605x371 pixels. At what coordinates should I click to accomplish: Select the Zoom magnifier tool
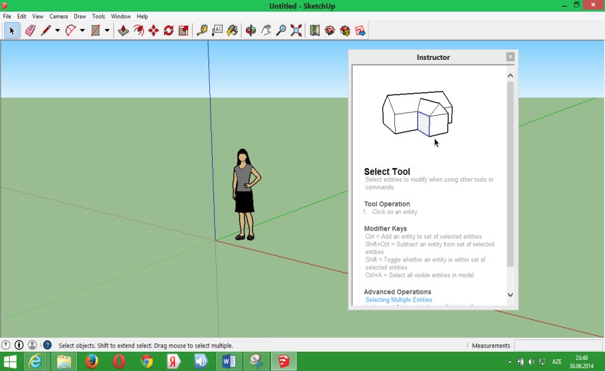pyautogui.click(x=282, y=30)
